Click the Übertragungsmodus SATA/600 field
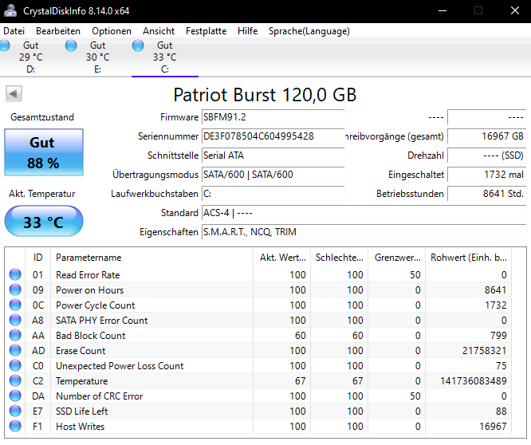531x445 pixels. (x=273, y=175)
